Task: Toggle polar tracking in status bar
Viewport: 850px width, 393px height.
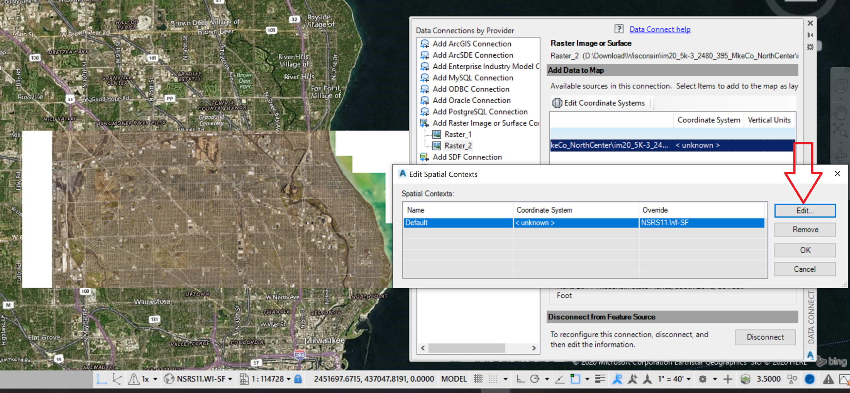Action: [x=535, y=379]
